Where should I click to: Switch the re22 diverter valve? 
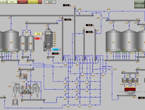tap(101, 18)
